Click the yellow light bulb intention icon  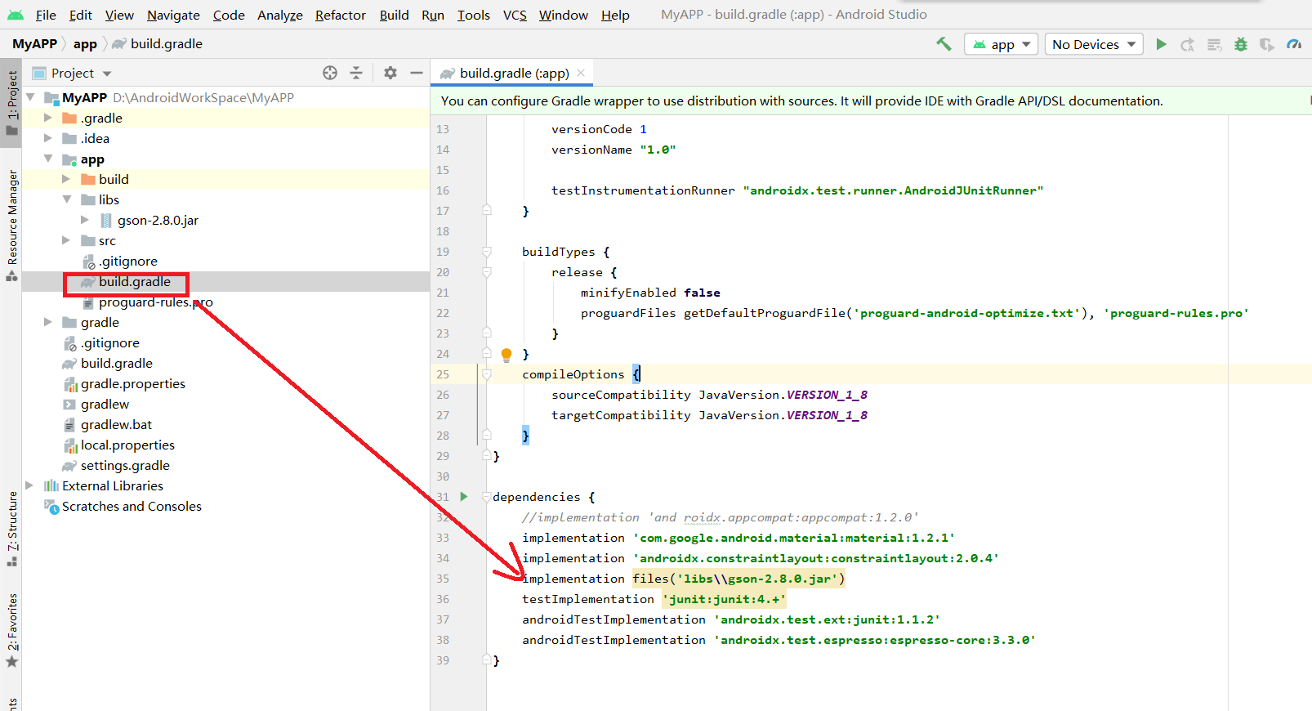(x=507, y=355)
